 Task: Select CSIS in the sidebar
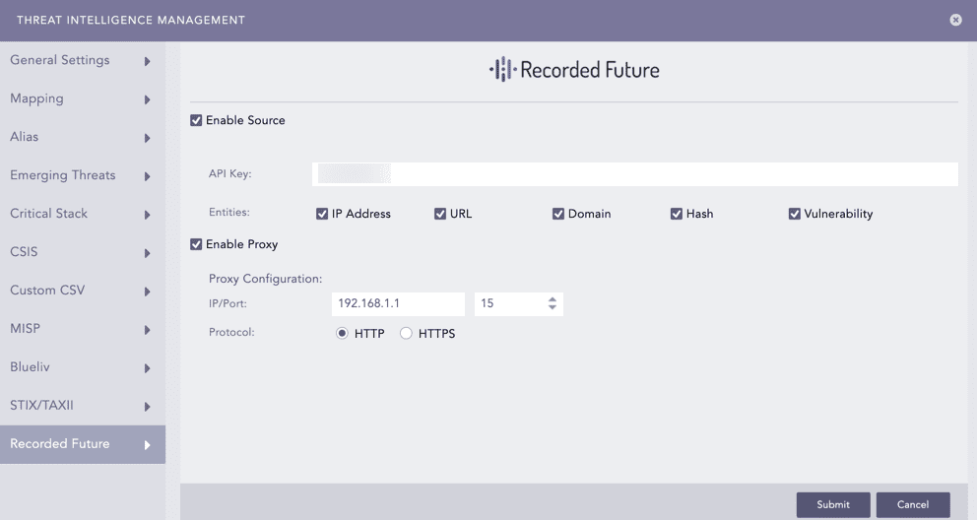tap(24, 252)
